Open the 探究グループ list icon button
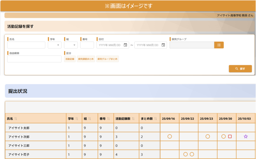This screenshot has width=256, height=159. pyautogui.click(x=219, y=45)
